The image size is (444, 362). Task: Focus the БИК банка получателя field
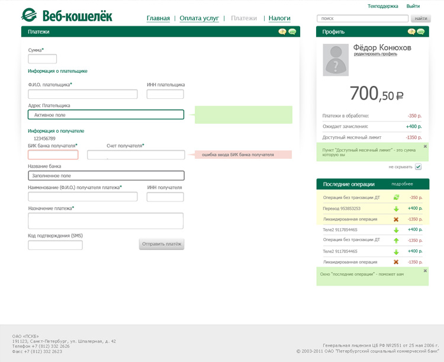point(53,155)
